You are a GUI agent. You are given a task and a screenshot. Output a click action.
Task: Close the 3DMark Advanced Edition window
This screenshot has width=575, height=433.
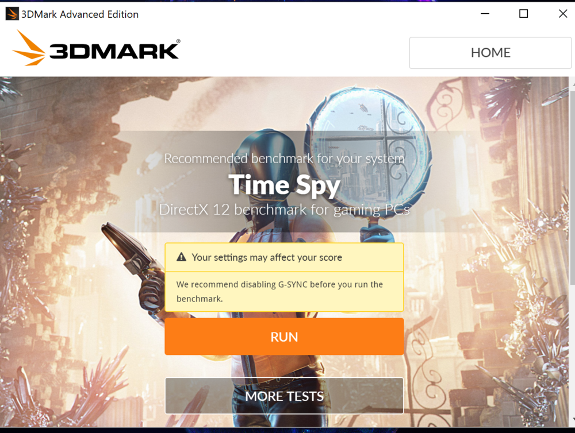(x=563, y=14)
